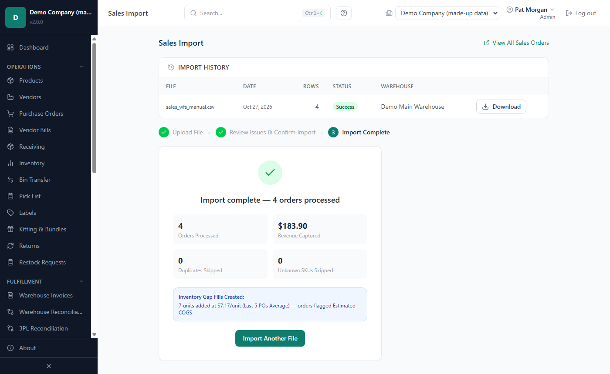Click the sales_wfs_manual.csv file name
Image resolution: width=610 pixels, height=374 pixels.
(x=190, y=107)
